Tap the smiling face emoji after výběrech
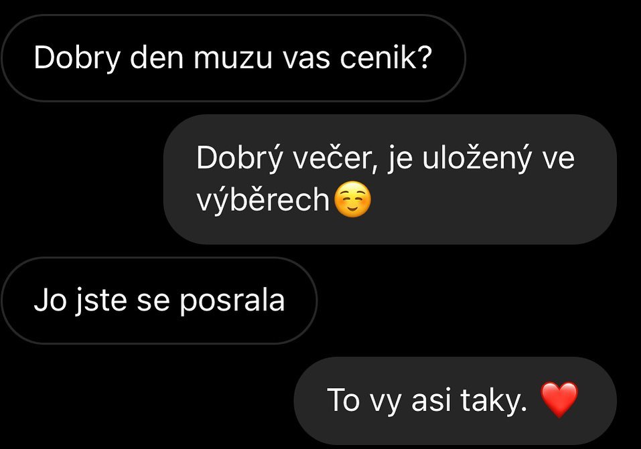The image size is (641, 449). click(352, 199)
